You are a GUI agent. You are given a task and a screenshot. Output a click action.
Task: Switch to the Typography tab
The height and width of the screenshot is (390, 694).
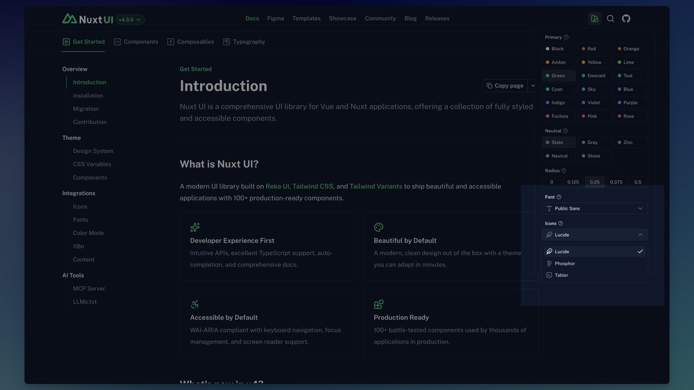coord(244,42)
